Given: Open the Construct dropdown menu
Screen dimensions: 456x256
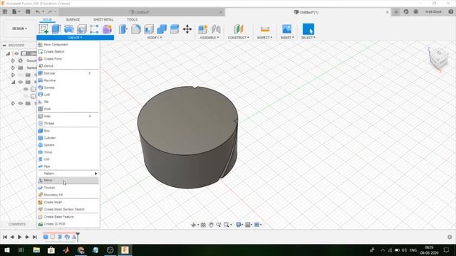Looking at the screenshot, I should tap(239, 38).
